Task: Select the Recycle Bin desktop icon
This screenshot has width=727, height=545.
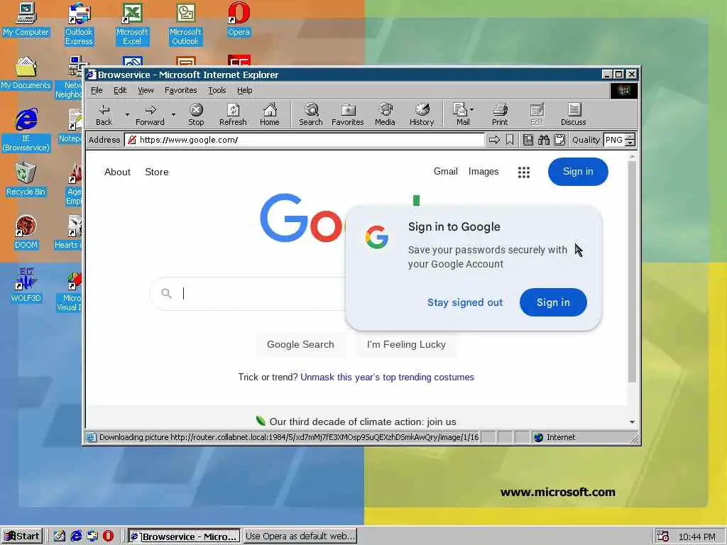Action: point(26,180)
